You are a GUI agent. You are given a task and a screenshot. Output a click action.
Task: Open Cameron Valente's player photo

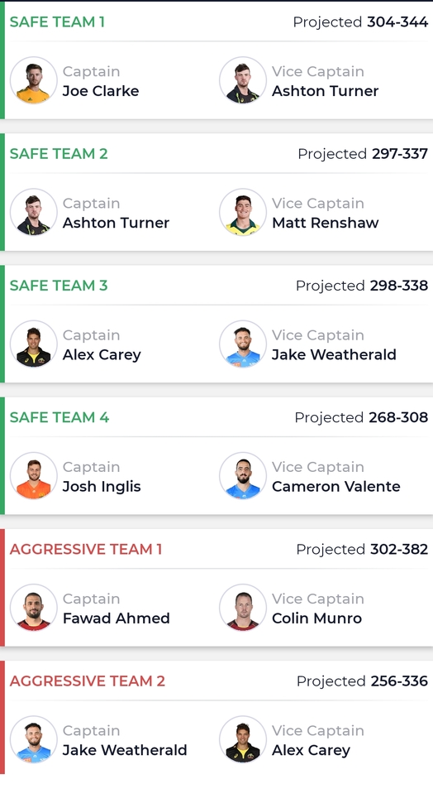coord(243,476)
